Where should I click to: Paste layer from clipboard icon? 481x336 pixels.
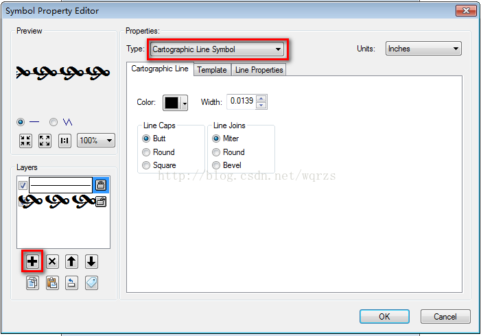tap(52, 283)
